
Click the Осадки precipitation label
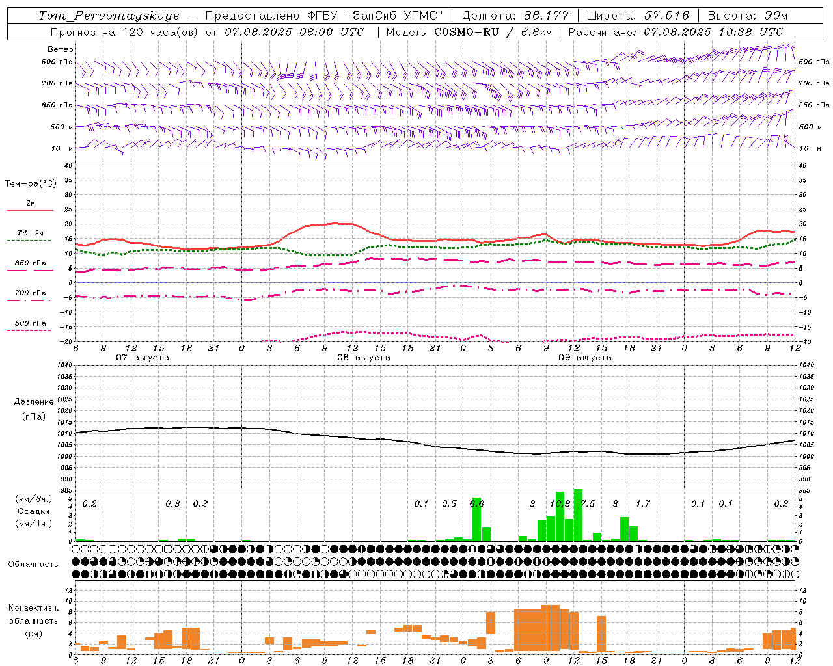tap(33, 511)
